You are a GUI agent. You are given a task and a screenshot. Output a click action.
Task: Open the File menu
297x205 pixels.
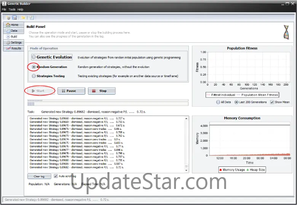coord(4,9)
